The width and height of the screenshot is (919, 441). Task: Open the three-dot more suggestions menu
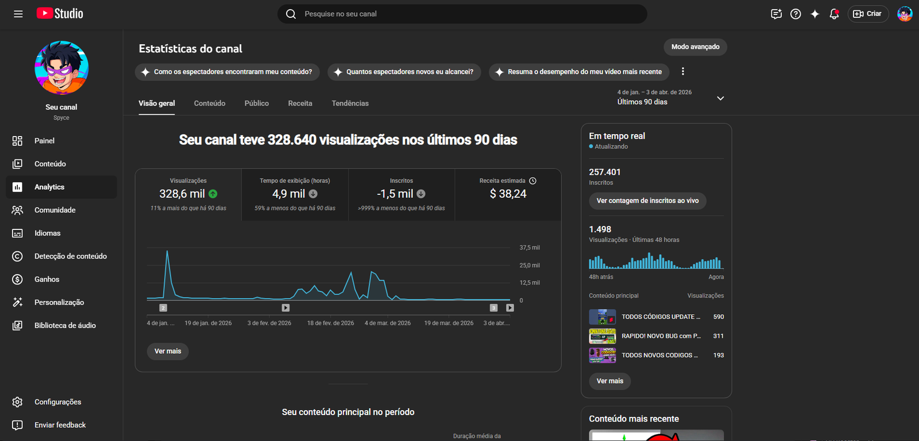tap(682, 72)
